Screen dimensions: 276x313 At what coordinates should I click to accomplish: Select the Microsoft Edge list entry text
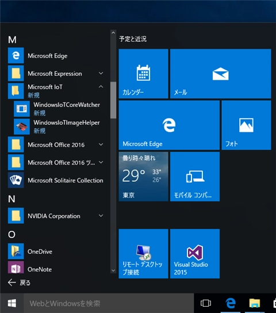point(48,56)
